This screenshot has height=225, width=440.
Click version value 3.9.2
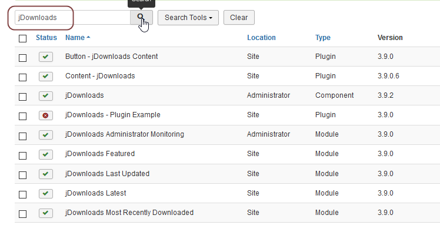point(385,95)
